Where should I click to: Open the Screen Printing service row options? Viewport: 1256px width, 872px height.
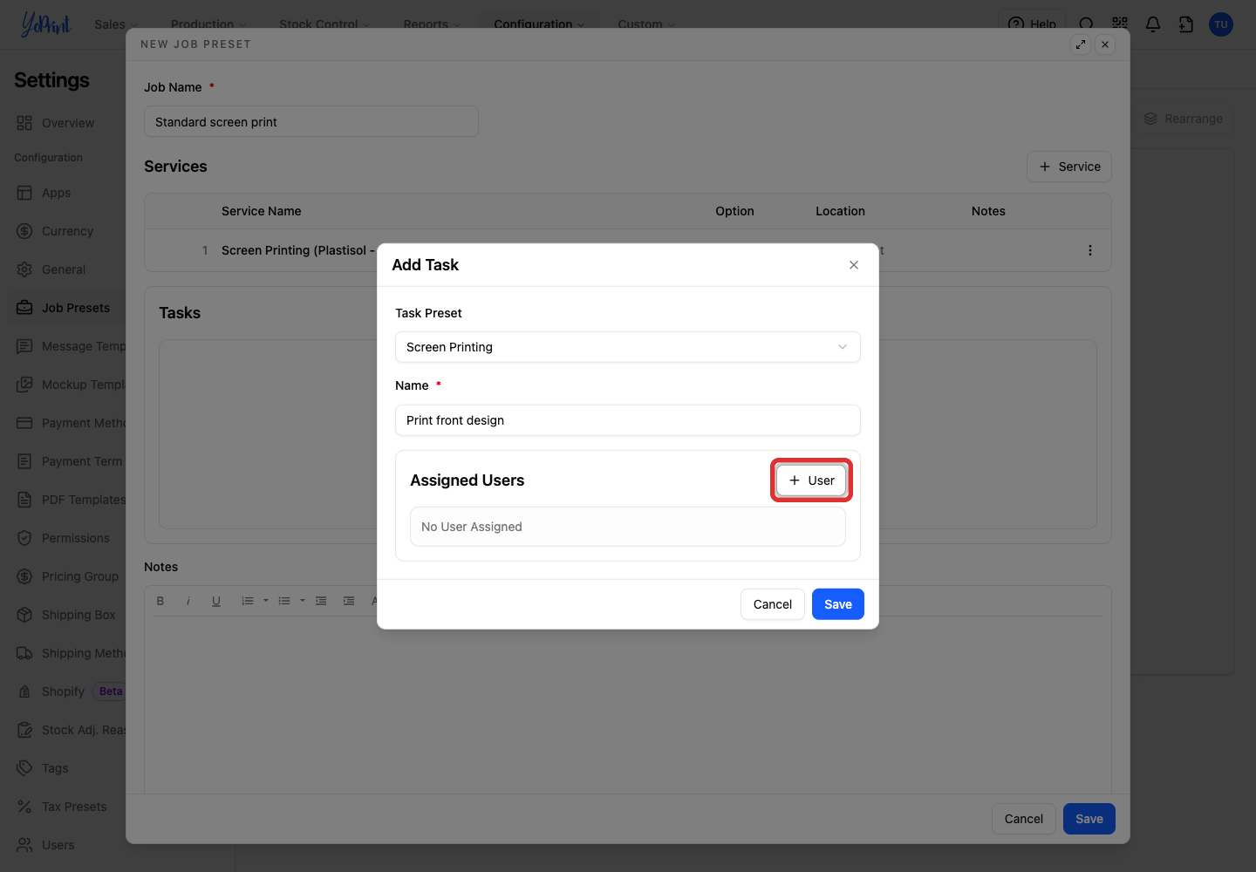tap(1090, 250)
